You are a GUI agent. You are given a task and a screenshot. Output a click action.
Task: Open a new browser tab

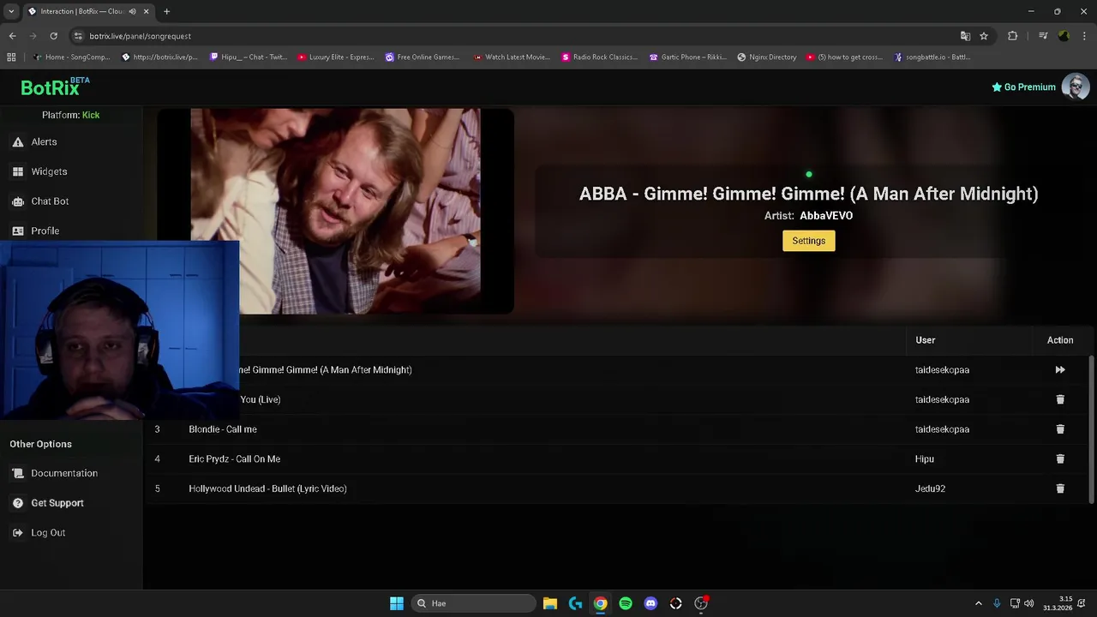click(166, 11)
